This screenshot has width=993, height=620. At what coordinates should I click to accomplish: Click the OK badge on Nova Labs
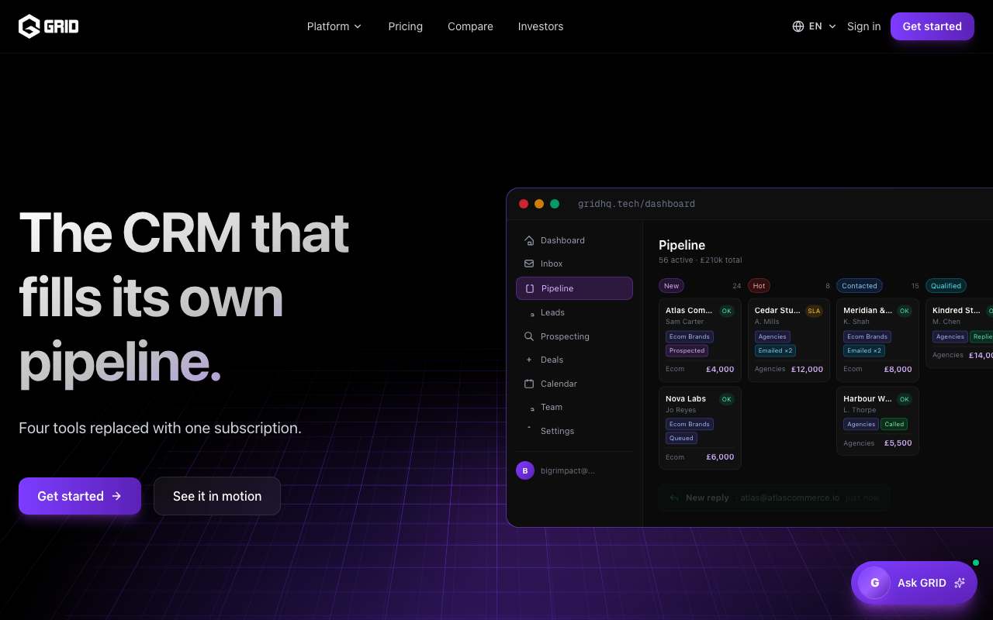tap(727, 399)
